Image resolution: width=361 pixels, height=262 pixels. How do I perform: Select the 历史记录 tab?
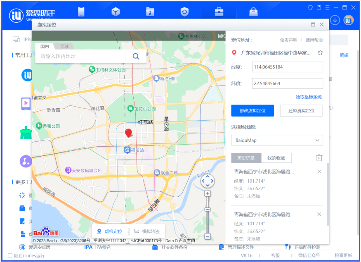click(x=246, y=158)
